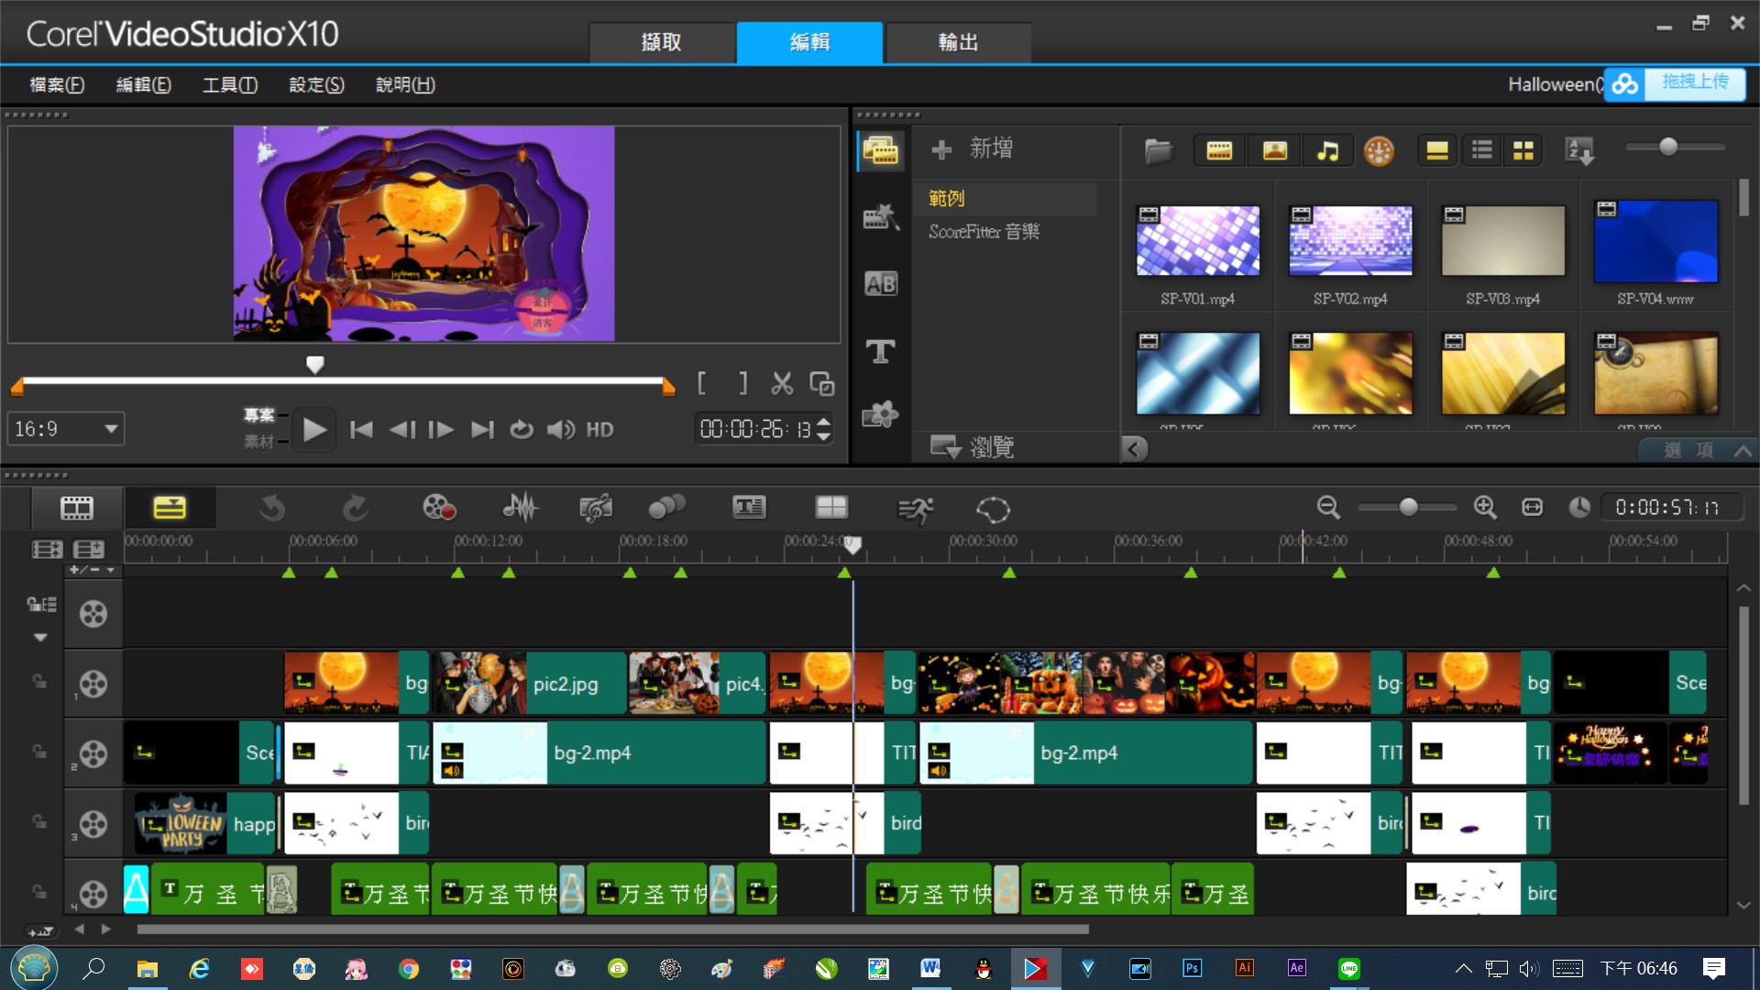Increase the preview timecode value
The image size is (1760, 990).
coord(824,423)
